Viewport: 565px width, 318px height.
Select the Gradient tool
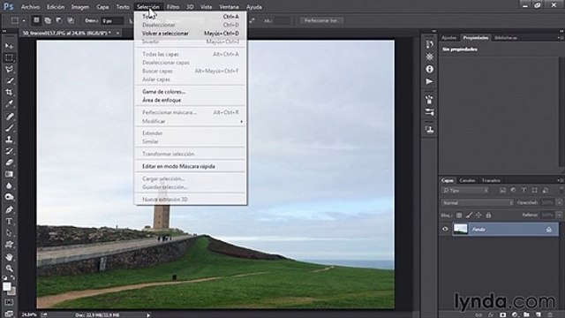[10, 174]
